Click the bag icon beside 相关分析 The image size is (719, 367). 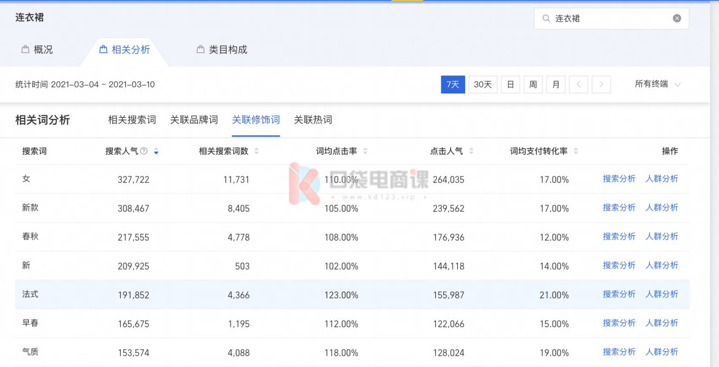pos(103,49)
